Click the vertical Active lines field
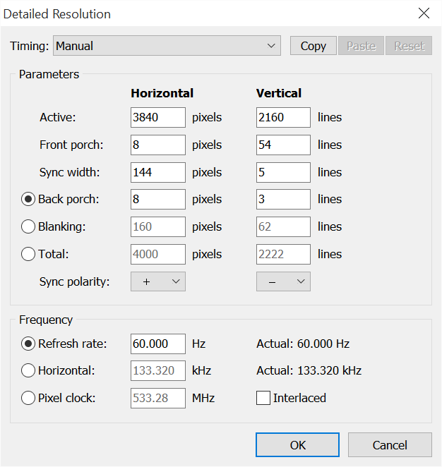 pos(283,117)
